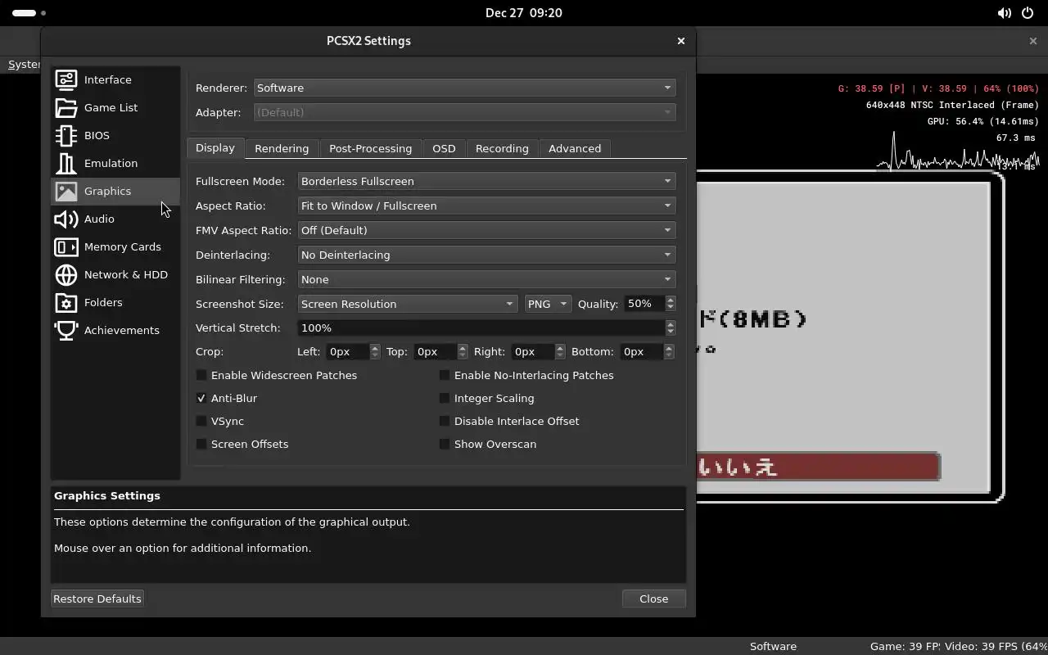The height and width of the screenshot is (655, 1048).
Task: Open the FMV Aspect Ratio dropdown
Action: click(486, 230)
